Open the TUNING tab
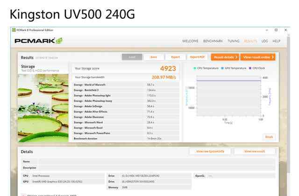Viewport: 299px width, 196px height. (x=234, y=41)
